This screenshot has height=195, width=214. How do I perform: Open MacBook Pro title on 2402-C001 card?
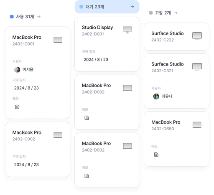pyautogui.click(x=27, y=37)
